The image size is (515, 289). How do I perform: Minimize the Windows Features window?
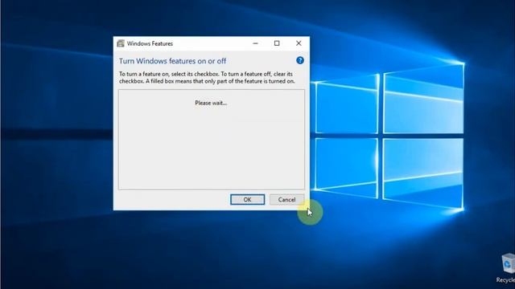[255, 43]
